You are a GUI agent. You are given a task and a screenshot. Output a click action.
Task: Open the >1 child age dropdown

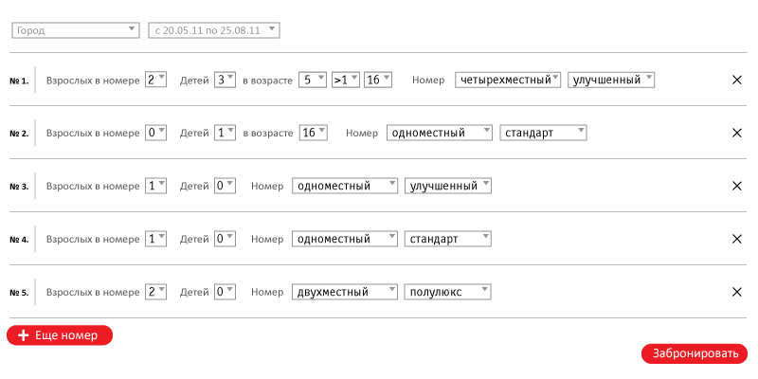click(x=345, y=81)
